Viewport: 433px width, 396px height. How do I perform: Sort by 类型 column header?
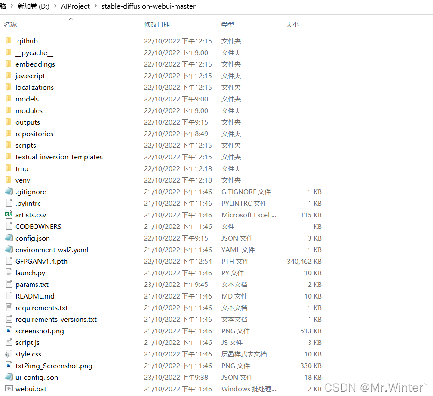pyautogui.click(x=228, y=24)
